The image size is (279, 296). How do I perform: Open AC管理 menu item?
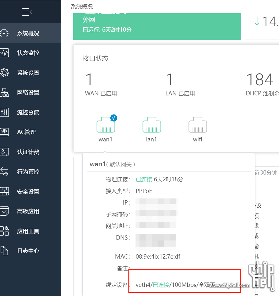(31, 132)
